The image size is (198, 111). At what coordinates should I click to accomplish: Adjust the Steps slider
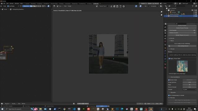click(189, 85)
